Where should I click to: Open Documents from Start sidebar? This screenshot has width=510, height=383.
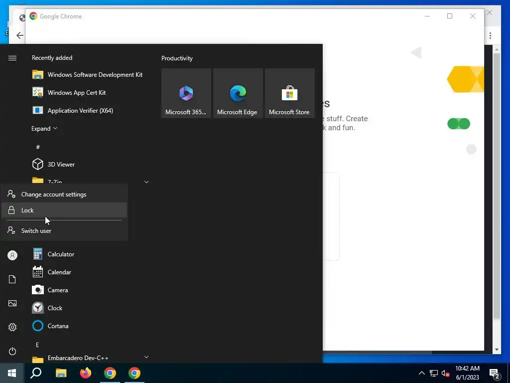pyautogui.click(x=12, y=279)
